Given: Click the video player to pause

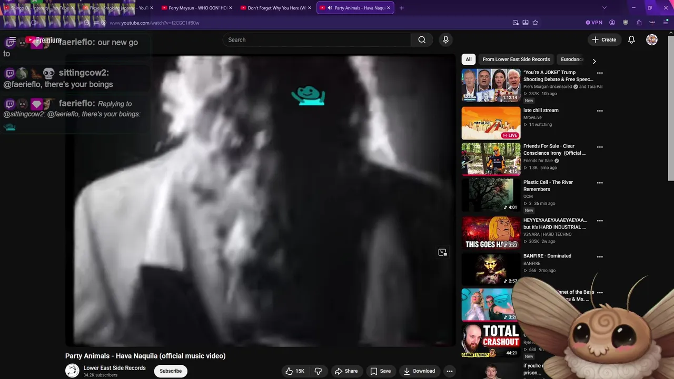Looking at the screenshot, I should click(260, 200).
